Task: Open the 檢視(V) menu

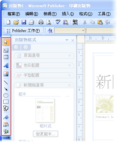Action: (x=50, y=14)
